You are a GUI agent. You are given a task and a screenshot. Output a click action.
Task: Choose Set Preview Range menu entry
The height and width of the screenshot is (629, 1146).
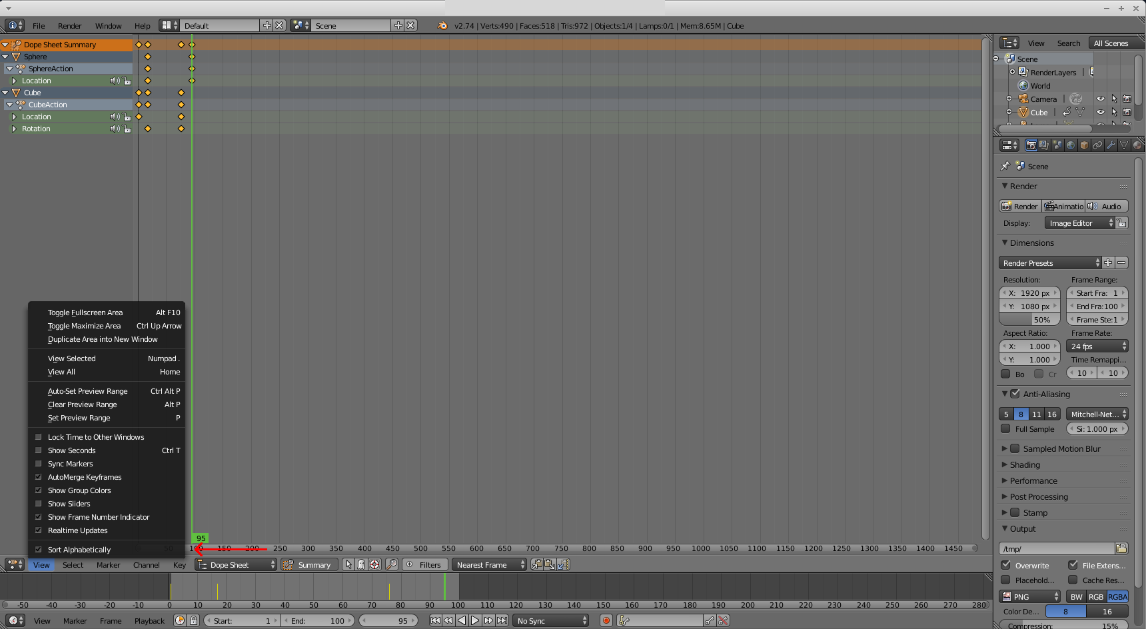point(107,418)
